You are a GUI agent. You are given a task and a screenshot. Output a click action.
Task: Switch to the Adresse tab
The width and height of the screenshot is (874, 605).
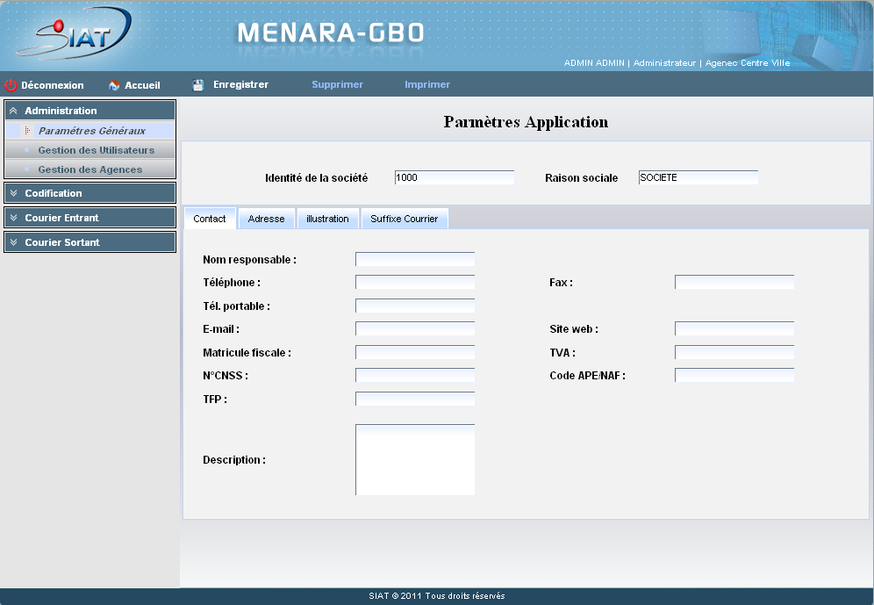[x=267, y=219]
